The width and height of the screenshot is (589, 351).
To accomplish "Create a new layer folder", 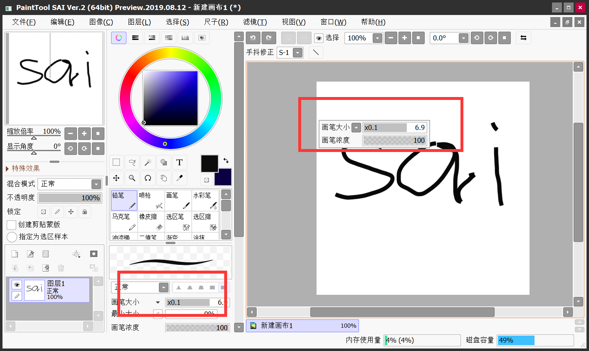I will (x=45, y=254).
